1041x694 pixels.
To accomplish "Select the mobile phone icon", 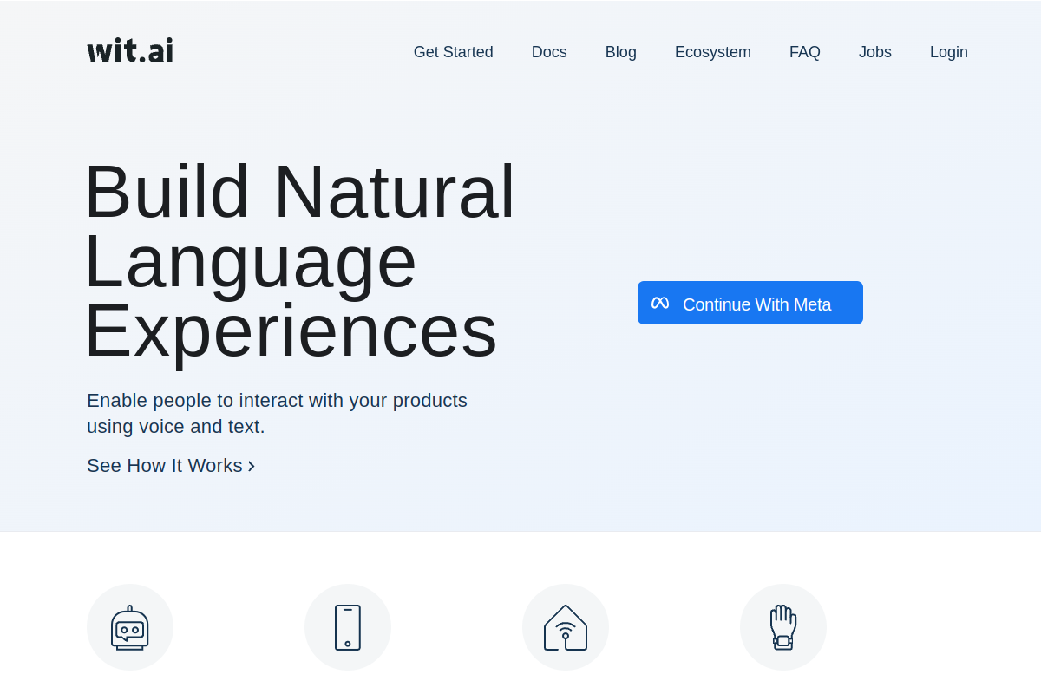I will (348, 626).
